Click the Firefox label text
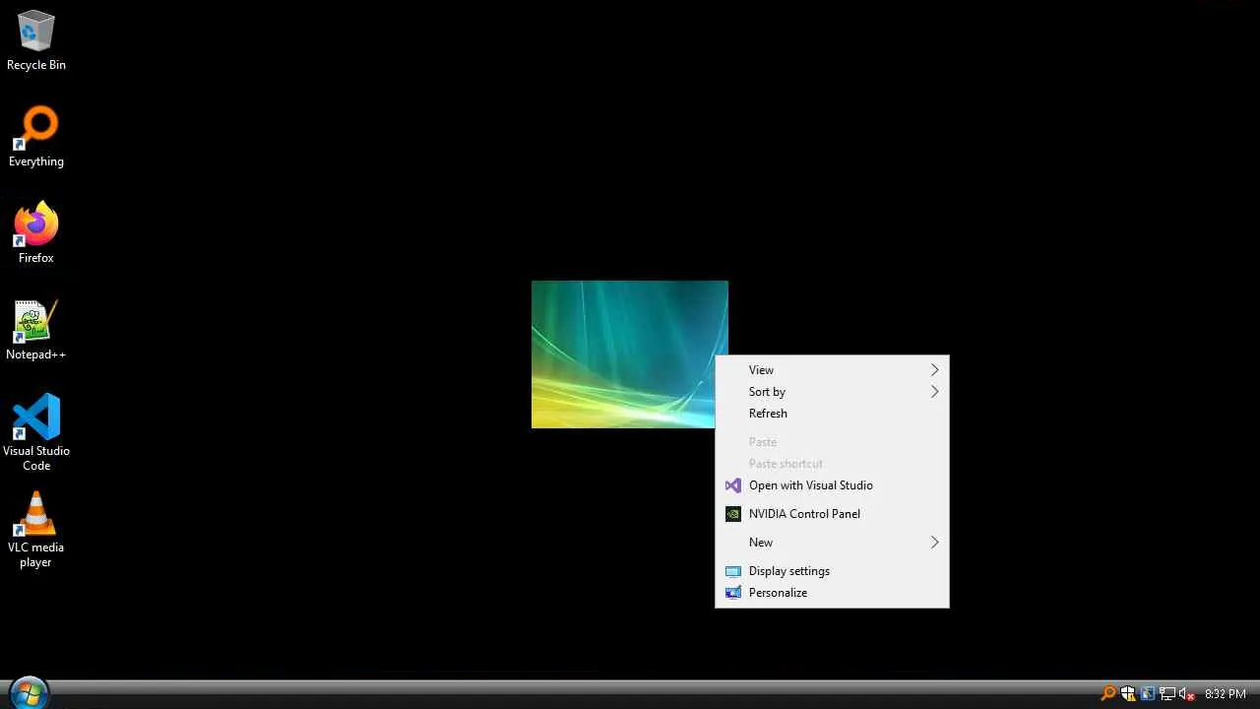The height and width of the screenshot is (709, 1260). pyautogui.click(x=36, y=258)
